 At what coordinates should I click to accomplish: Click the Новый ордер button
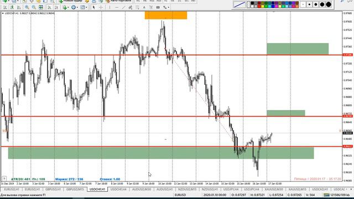[71, 1]
